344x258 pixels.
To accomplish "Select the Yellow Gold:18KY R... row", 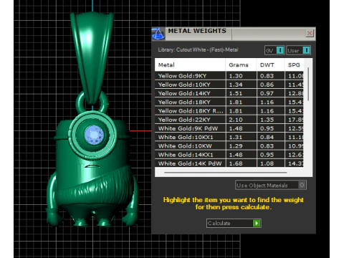I will tap(229, 111).
